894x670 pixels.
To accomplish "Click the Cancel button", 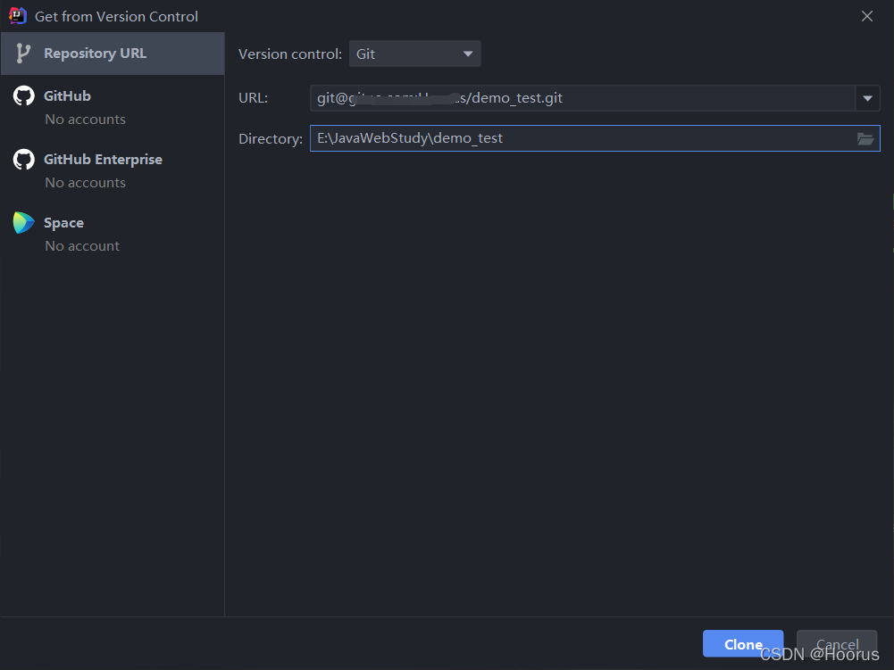I will tap(837, 644).
